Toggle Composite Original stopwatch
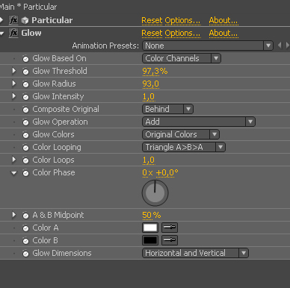290x288 pixels. point(25,110)
